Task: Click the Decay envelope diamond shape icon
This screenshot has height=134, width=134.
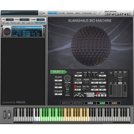Action: (116, 79)
